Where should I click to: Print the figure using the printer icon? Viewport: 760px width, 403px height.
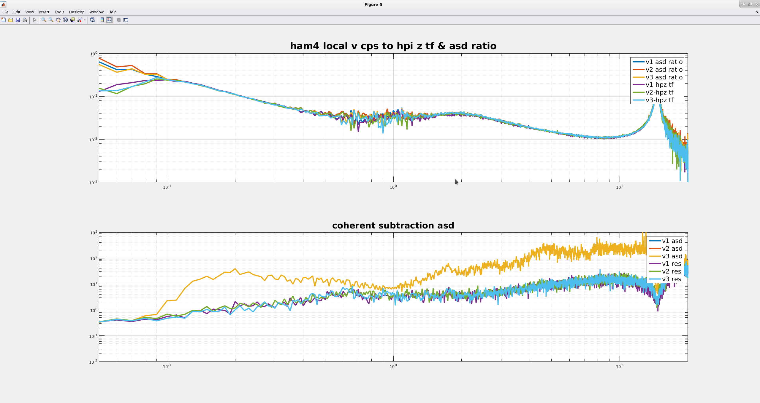pyautogui.click(x=25, y=20)
